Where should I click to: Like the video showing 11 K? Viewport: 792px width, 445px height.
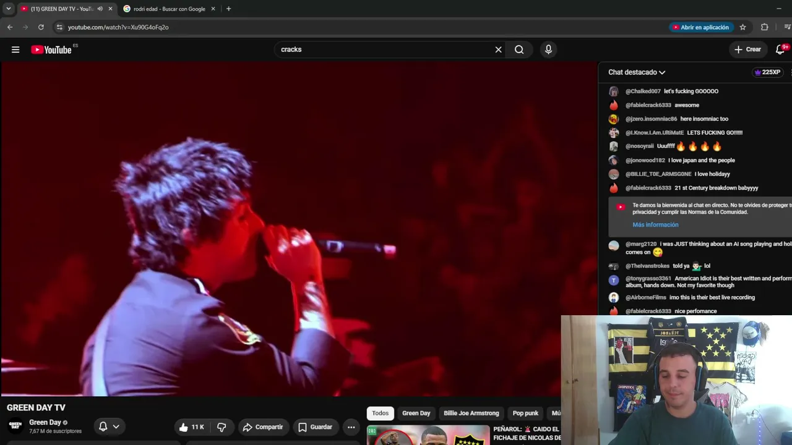[191, 427]
